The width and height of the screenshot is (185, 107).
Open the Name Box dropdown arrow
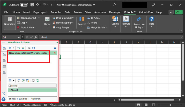(19, 37)
